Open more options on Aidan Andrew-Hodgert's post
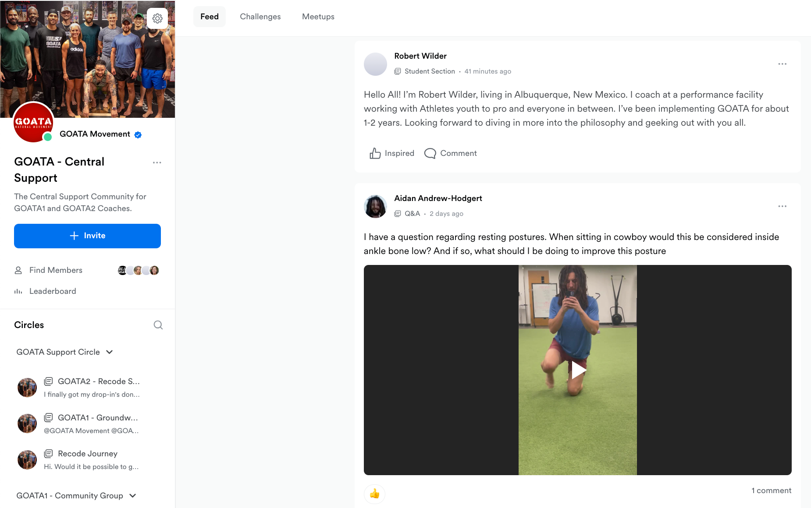This screenshot has height=508, width=811. point(783,206)
